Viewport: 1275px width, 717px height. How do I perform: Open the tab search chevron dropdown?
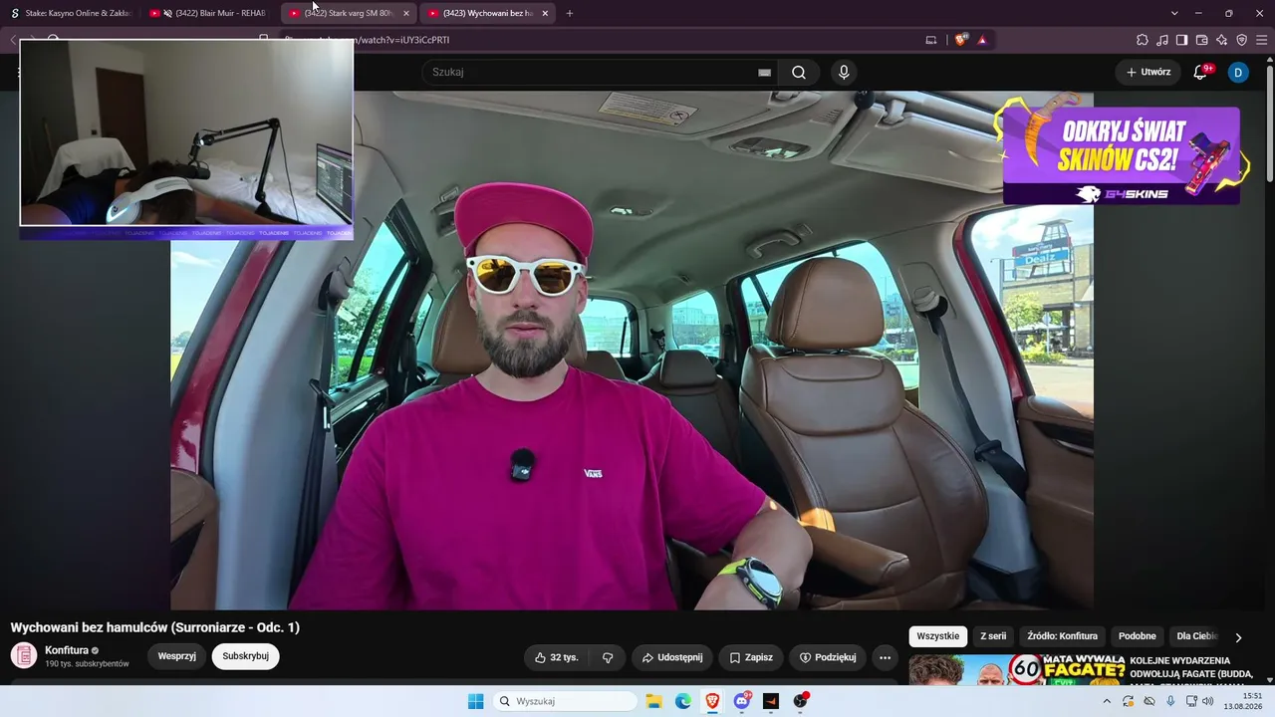(1174, 13)
